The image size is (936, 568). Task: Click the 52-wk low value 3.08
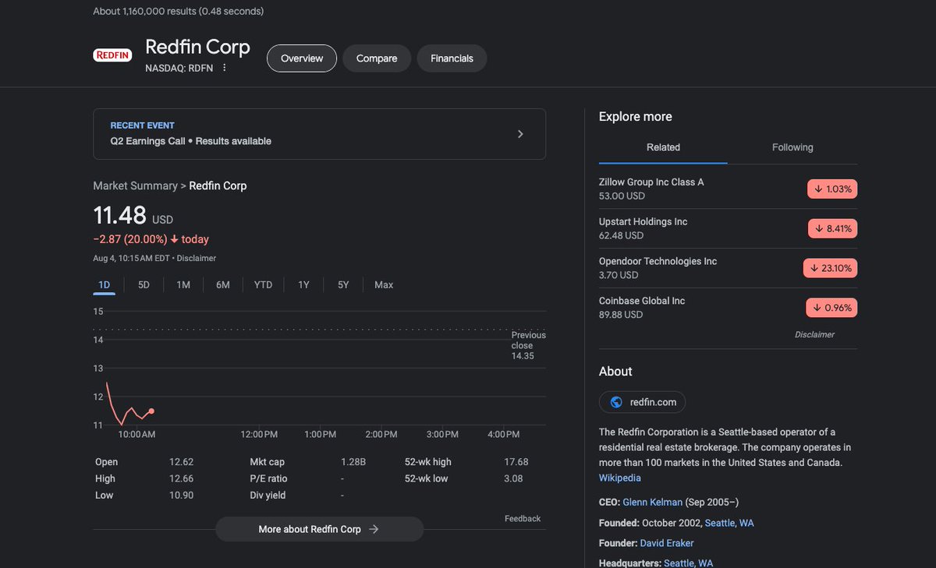point(513,478)
